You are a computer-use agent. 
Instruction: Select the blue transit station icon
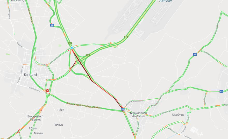point(72,48)
